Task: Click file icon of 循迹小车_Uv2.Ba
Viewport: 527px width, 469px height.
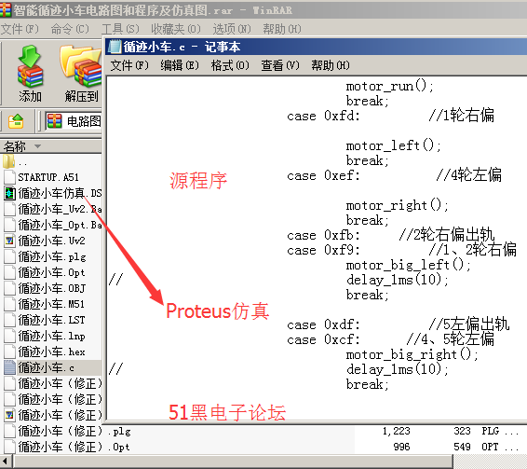Action: click(x=9, y=209)
